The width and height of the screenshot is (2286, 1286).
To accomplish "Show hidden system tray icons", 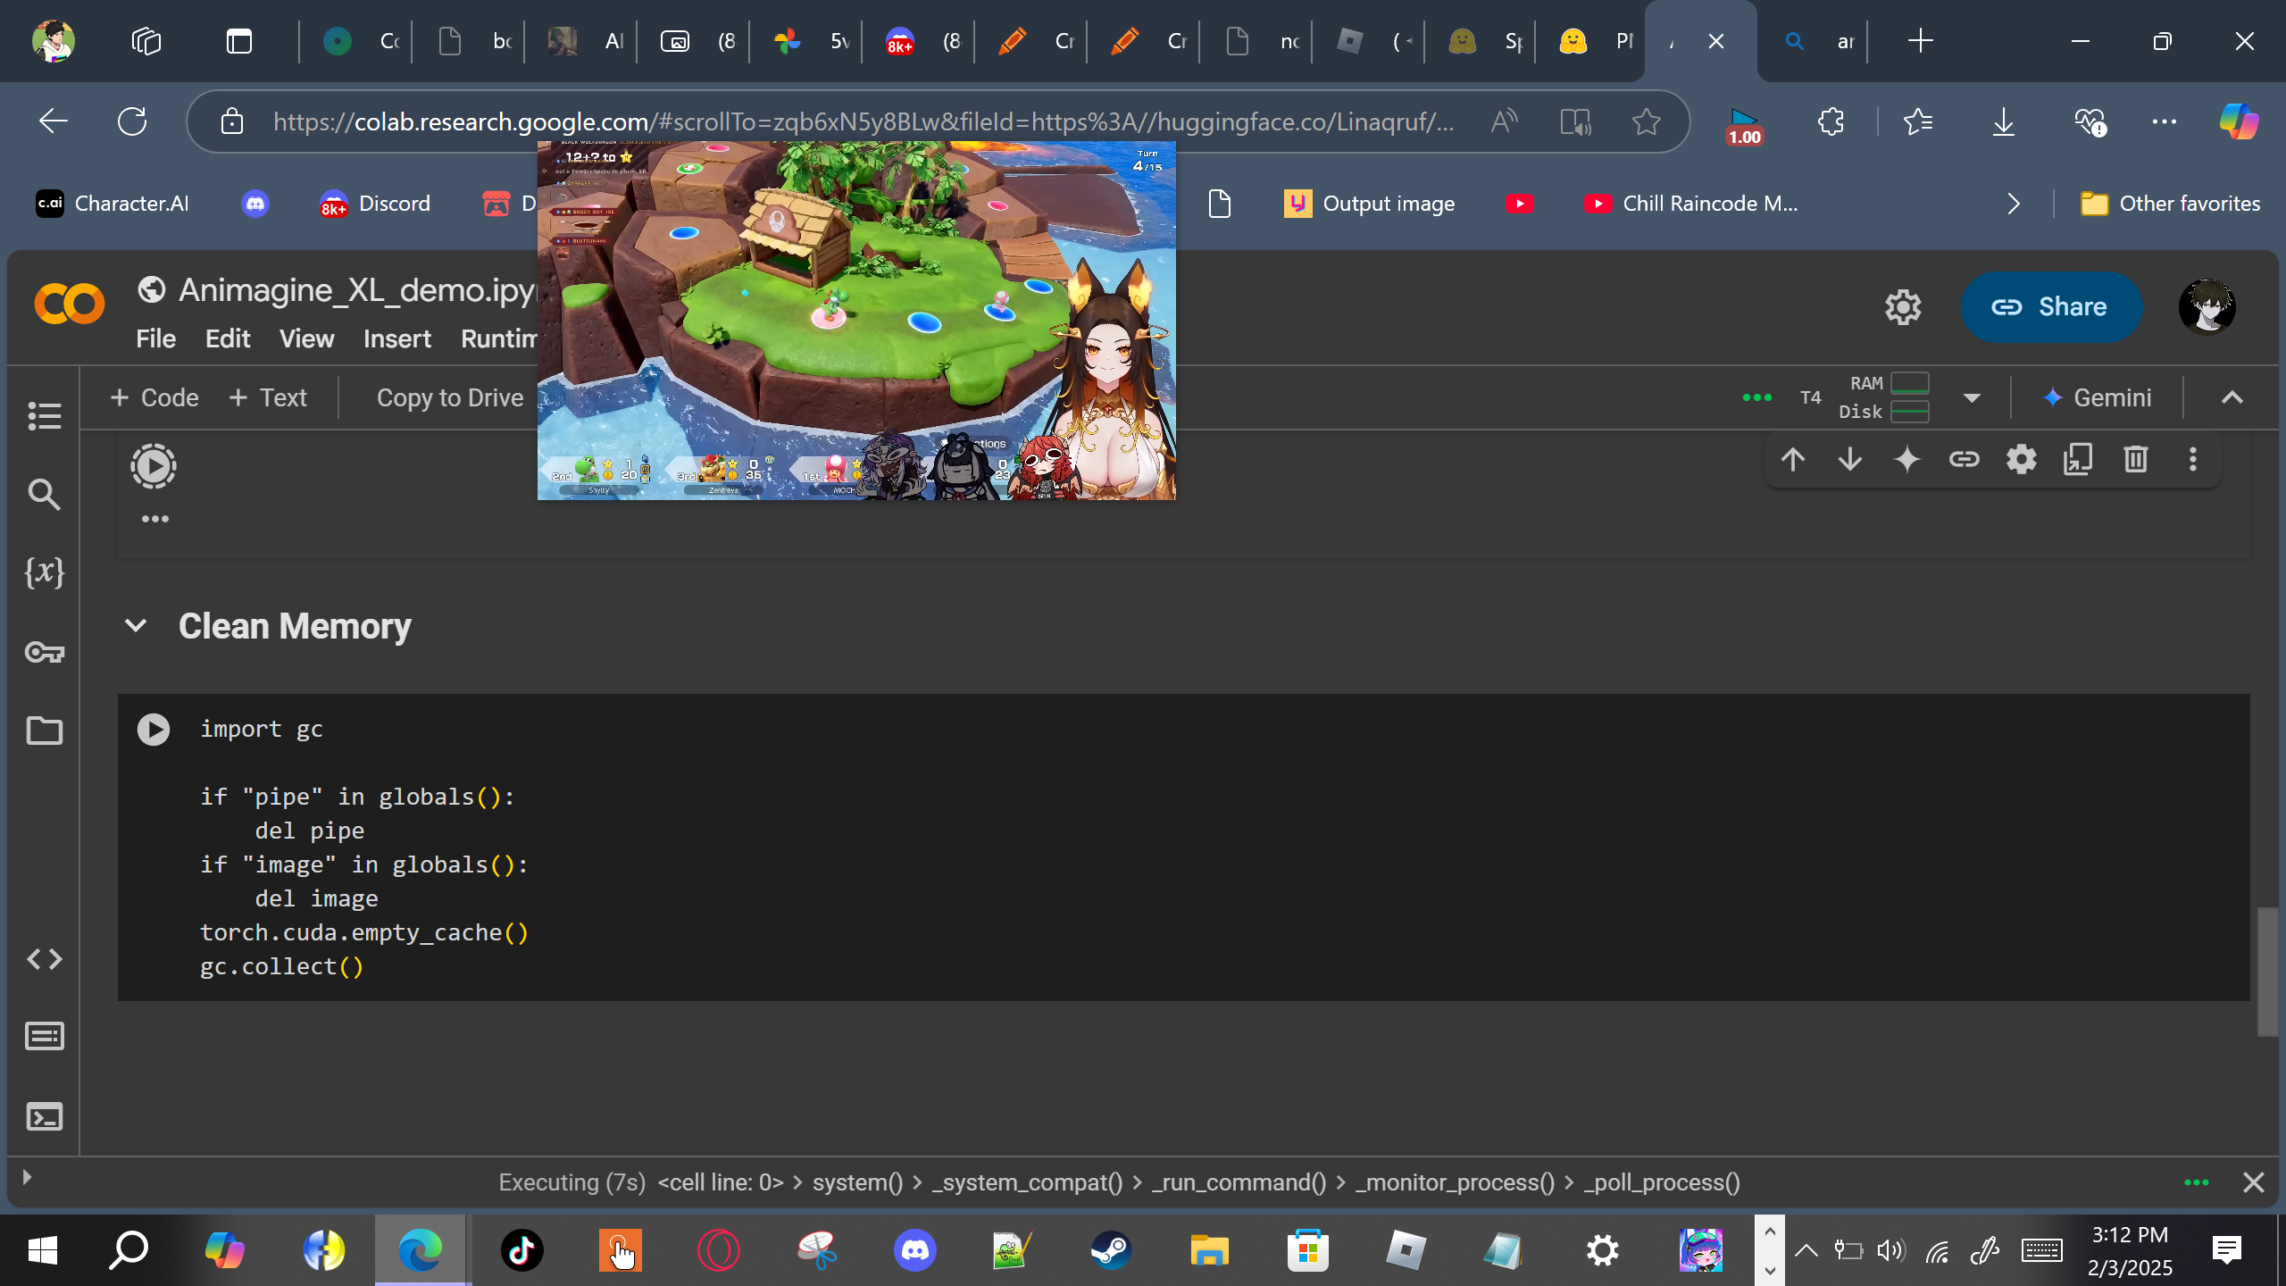I will point(1806,1250).
